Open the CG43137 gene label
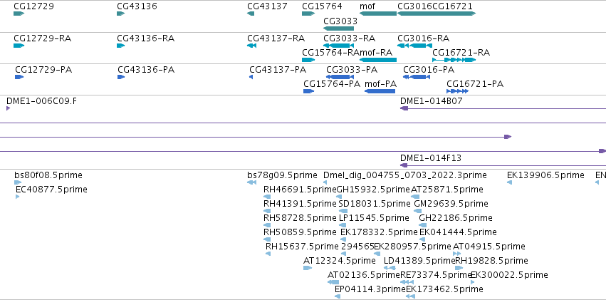Screen dimensions: 606x300 (268, 6)
